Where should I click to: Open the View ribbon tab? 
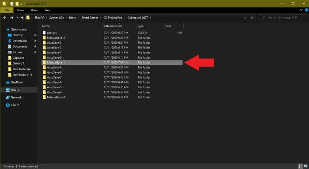click(x=47, y=10)
